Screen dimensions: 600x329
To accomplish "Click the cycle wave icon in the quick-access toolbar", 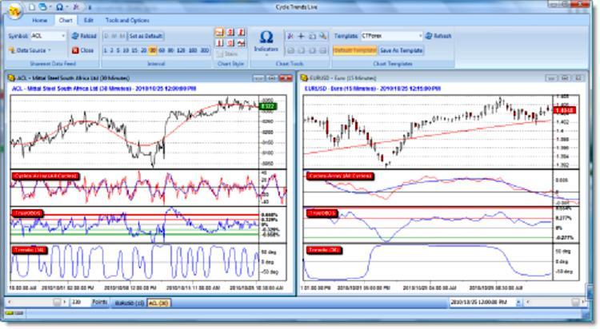I will [77, 7].
